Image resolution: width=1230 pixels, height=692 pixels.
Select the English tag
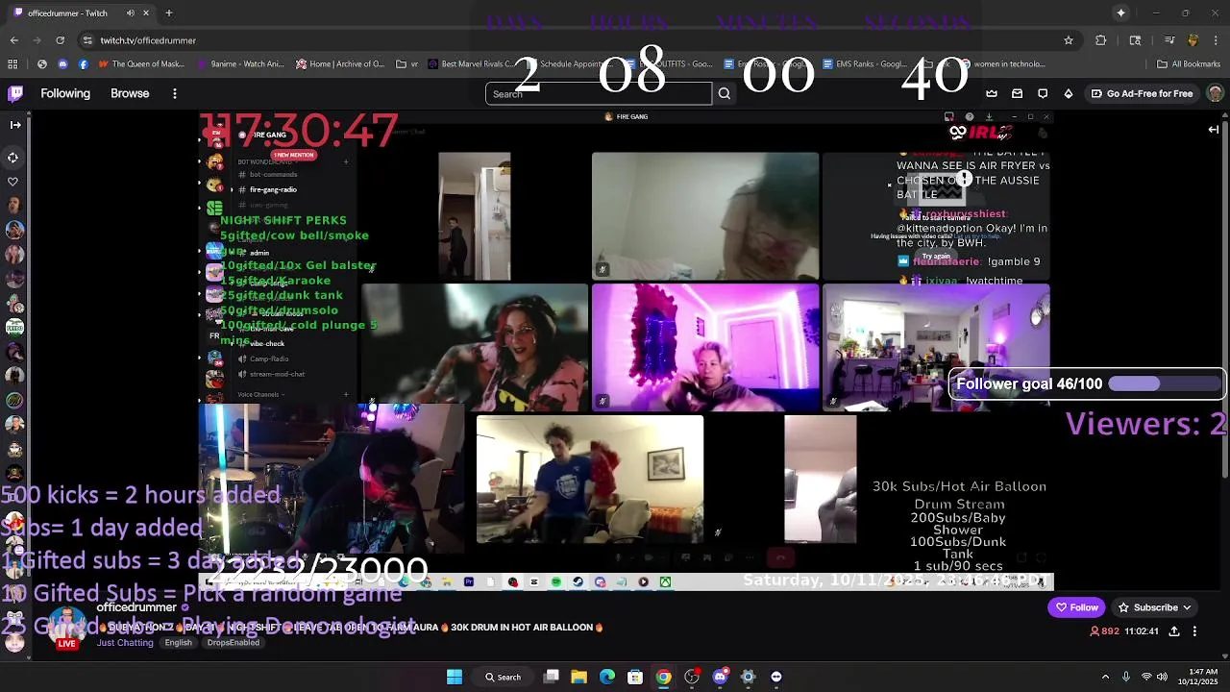178,643
